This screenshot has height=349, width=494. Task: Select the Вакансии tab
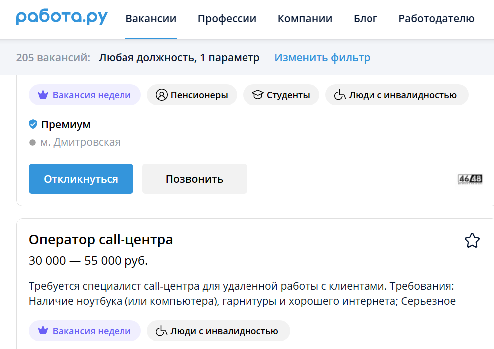(x=151, y=19)
